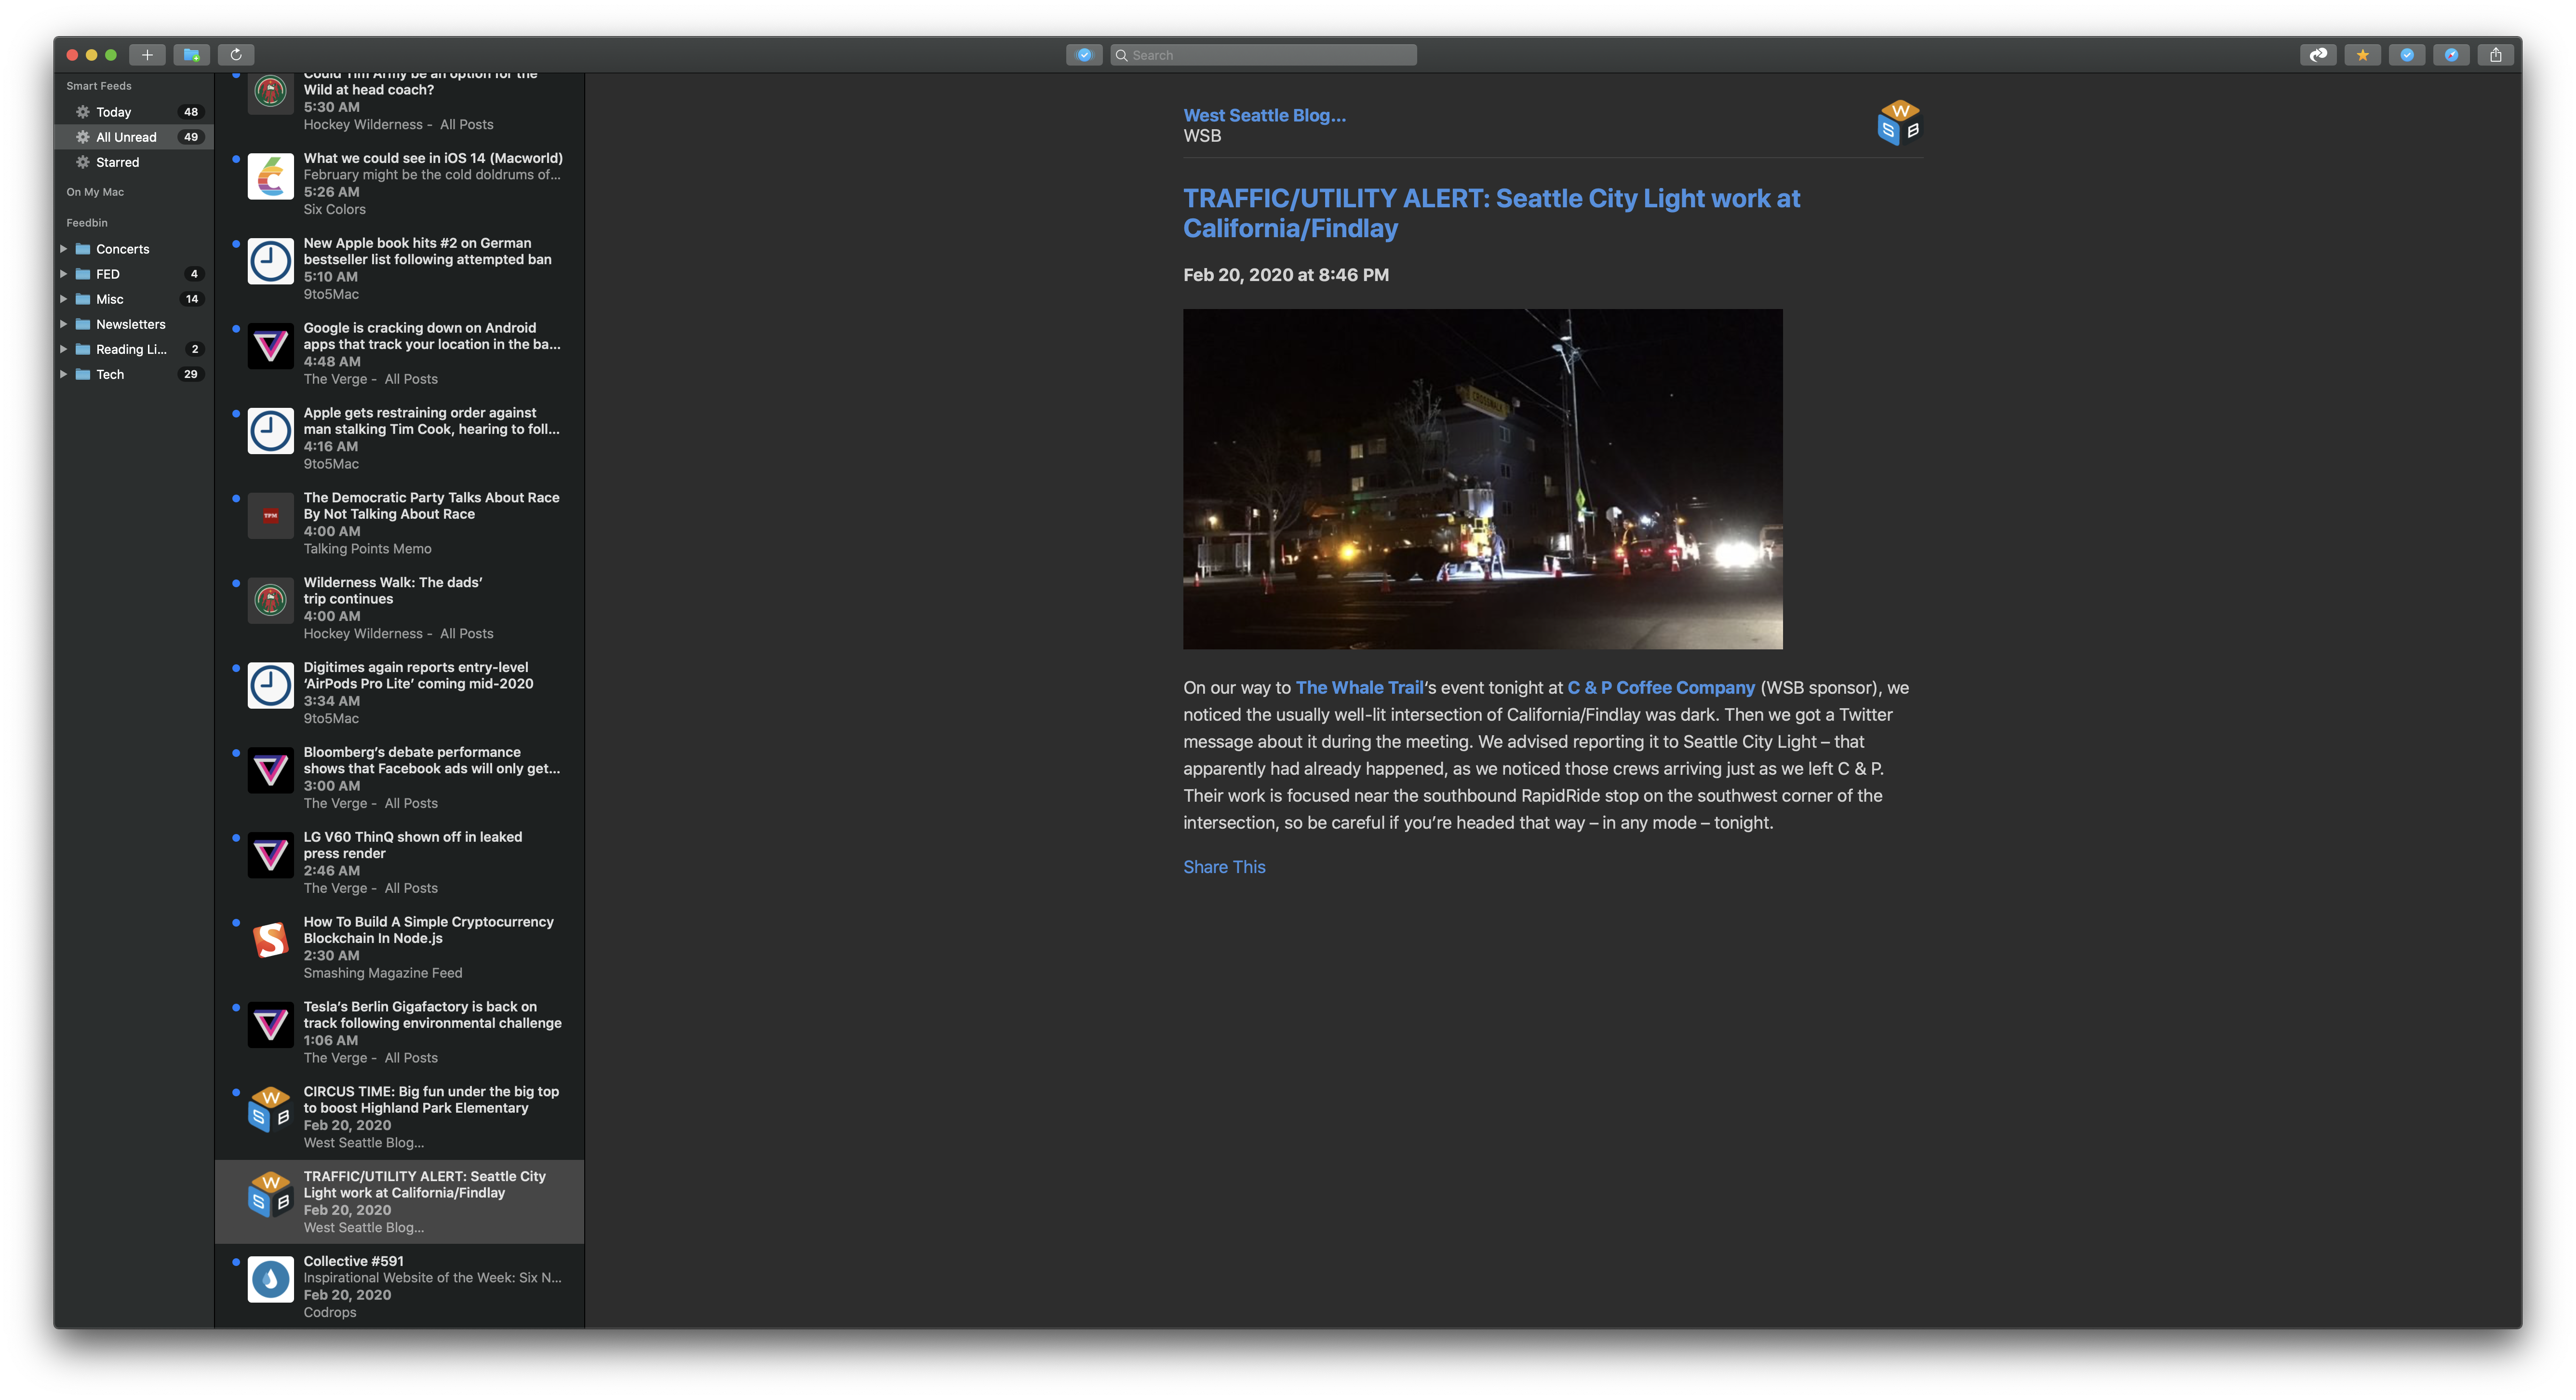2576x1400 pixels.
Task: Click Verge icon on Tesla Gigafactory article
Action: (270, 1025)
